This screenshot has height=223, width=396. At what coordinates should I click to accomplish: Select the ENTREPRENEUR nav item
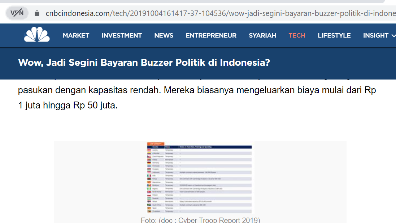211,35
